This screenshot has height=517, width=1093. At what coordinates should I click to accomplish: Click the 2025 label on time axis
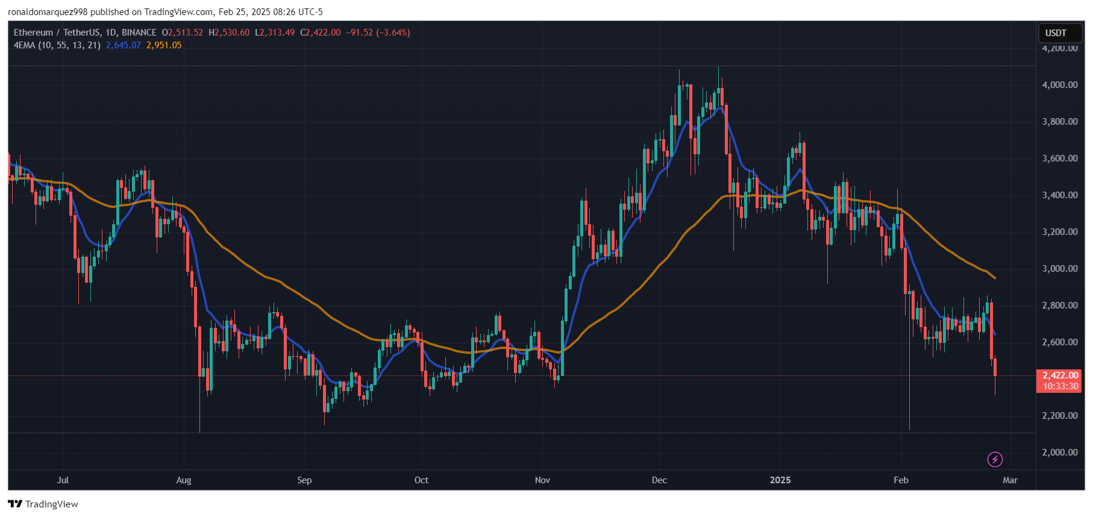tap(780, 480)
